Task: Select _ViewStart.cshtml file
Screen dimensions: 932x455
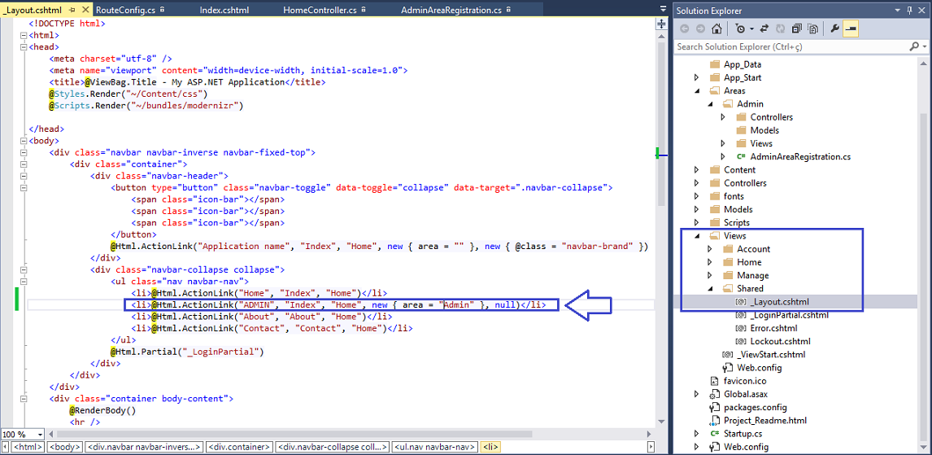Action: click(x=771, y=355)
